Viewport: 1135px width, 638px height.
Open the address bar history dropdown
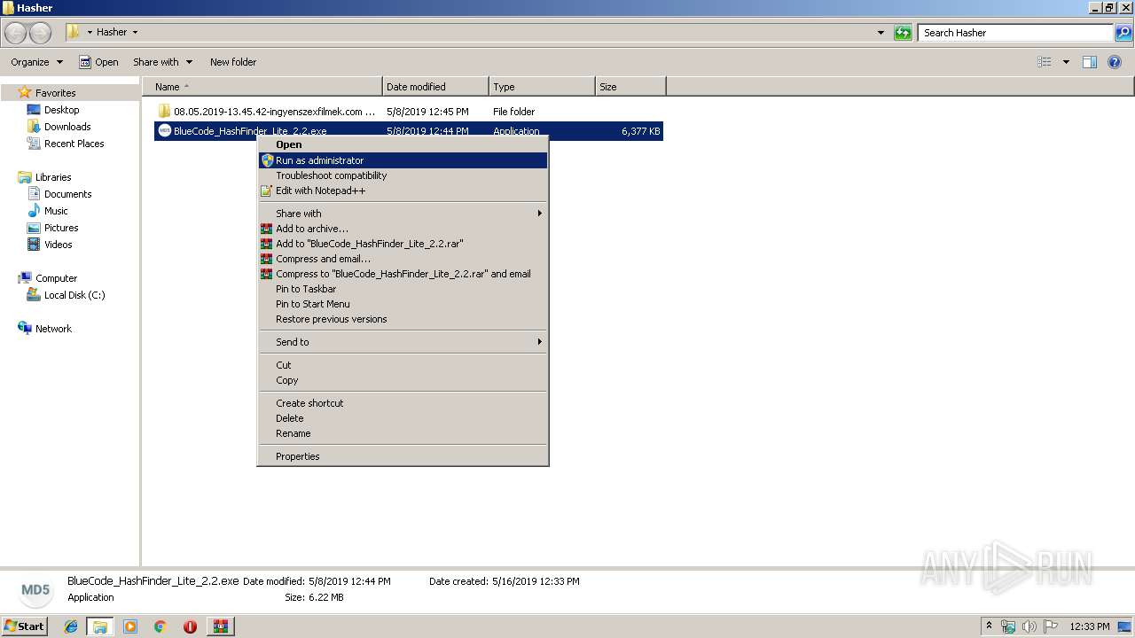tap(881, 33)
